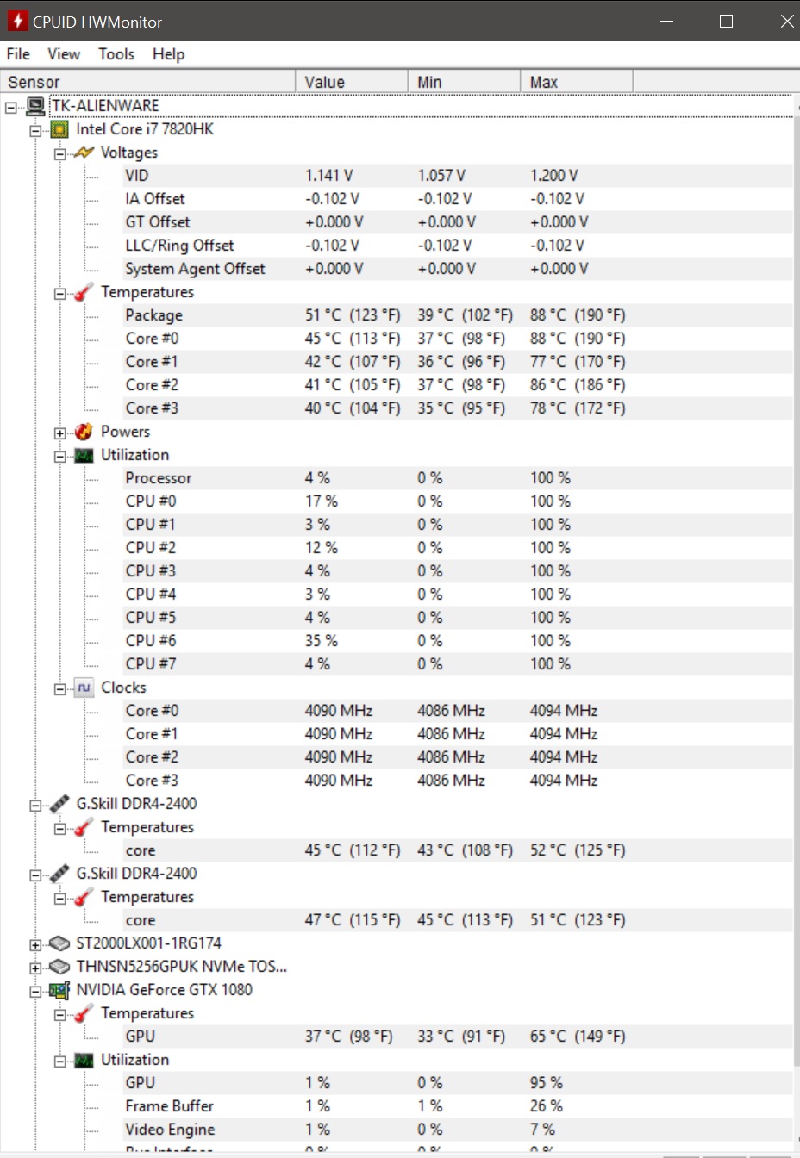Click the Voltages lightning icon
The width and height of the screenshot is (800, 1158).
click(x=84, y=153)
